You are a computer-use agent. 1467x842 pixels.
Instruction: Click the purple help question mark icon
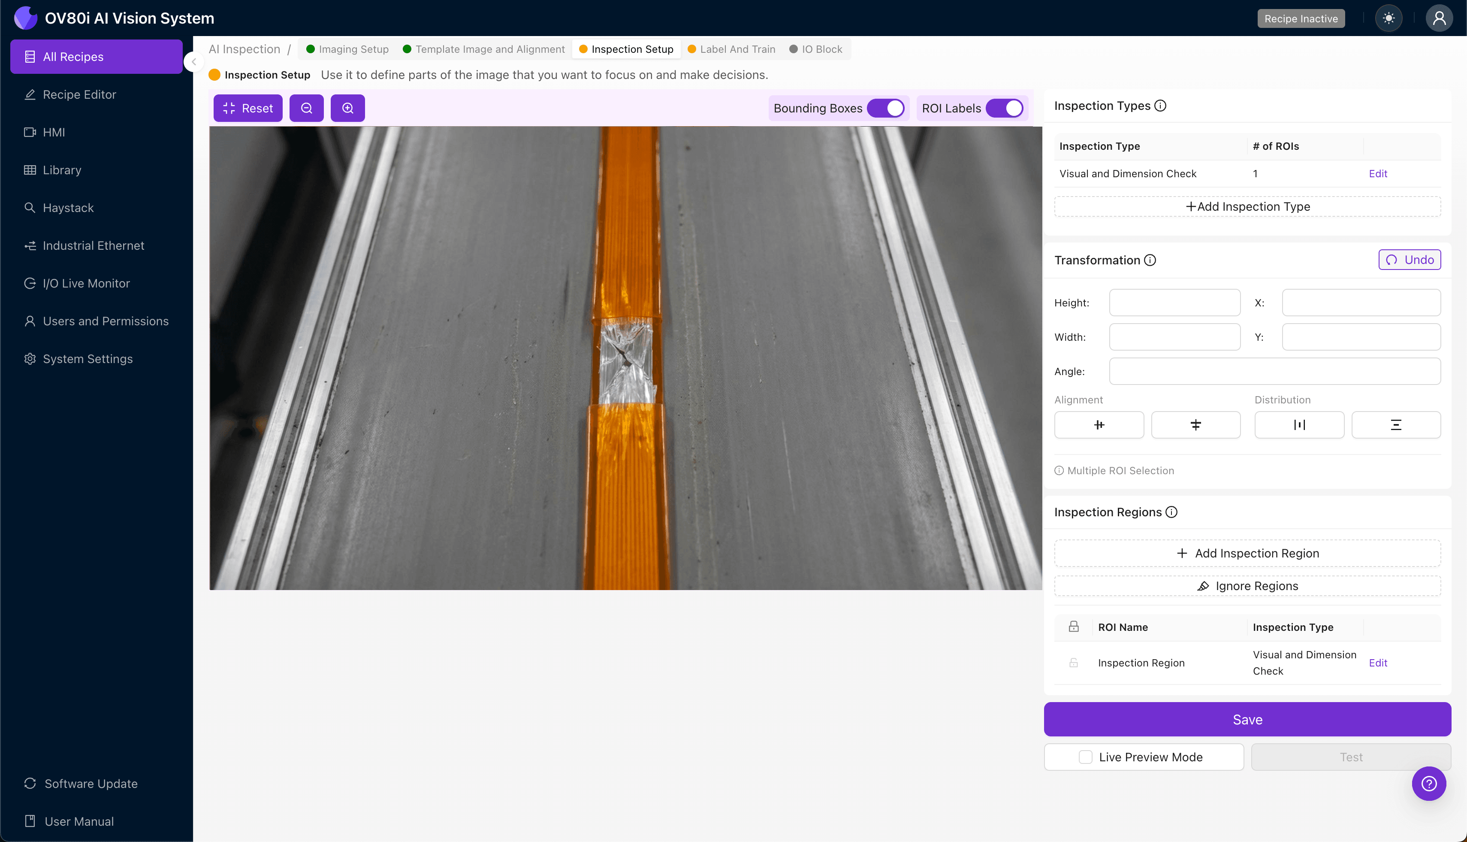click(1429, 784)
